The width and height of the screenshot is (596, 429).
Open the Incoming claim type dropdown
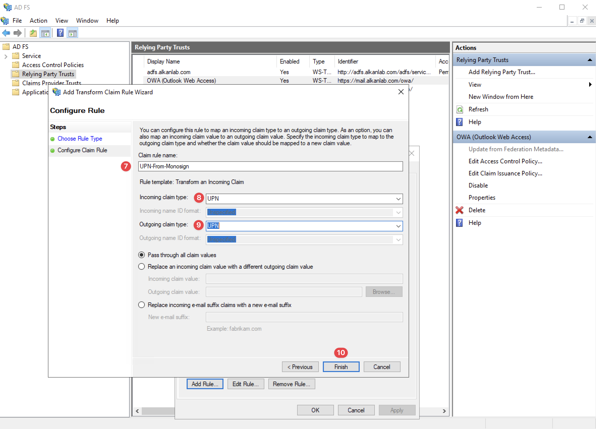pos(398,199)
